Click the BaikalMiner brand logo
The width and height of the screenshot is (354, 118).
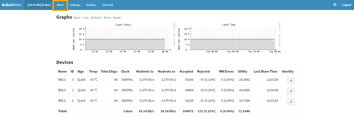[x=12, y=5]
